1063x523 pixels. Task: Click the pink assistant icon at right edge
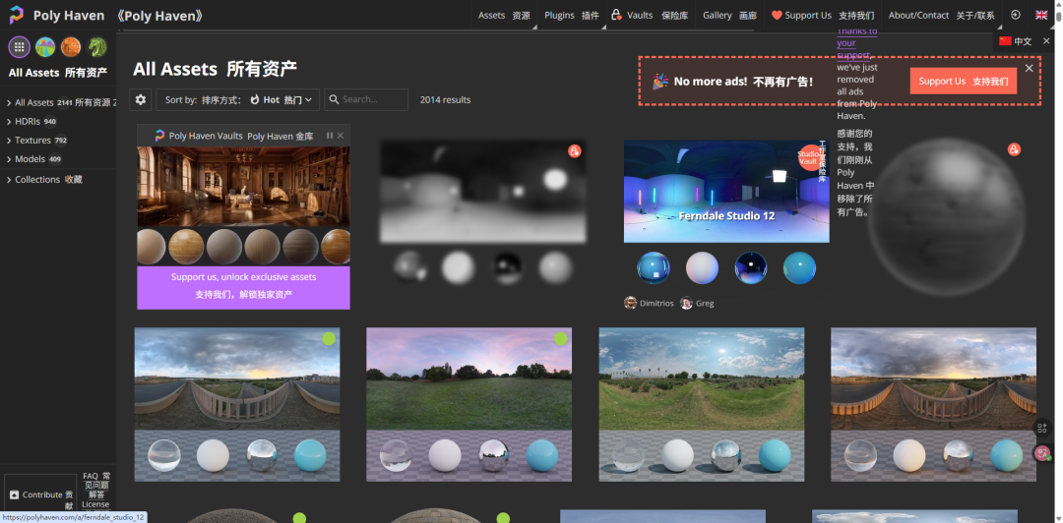1042,452
